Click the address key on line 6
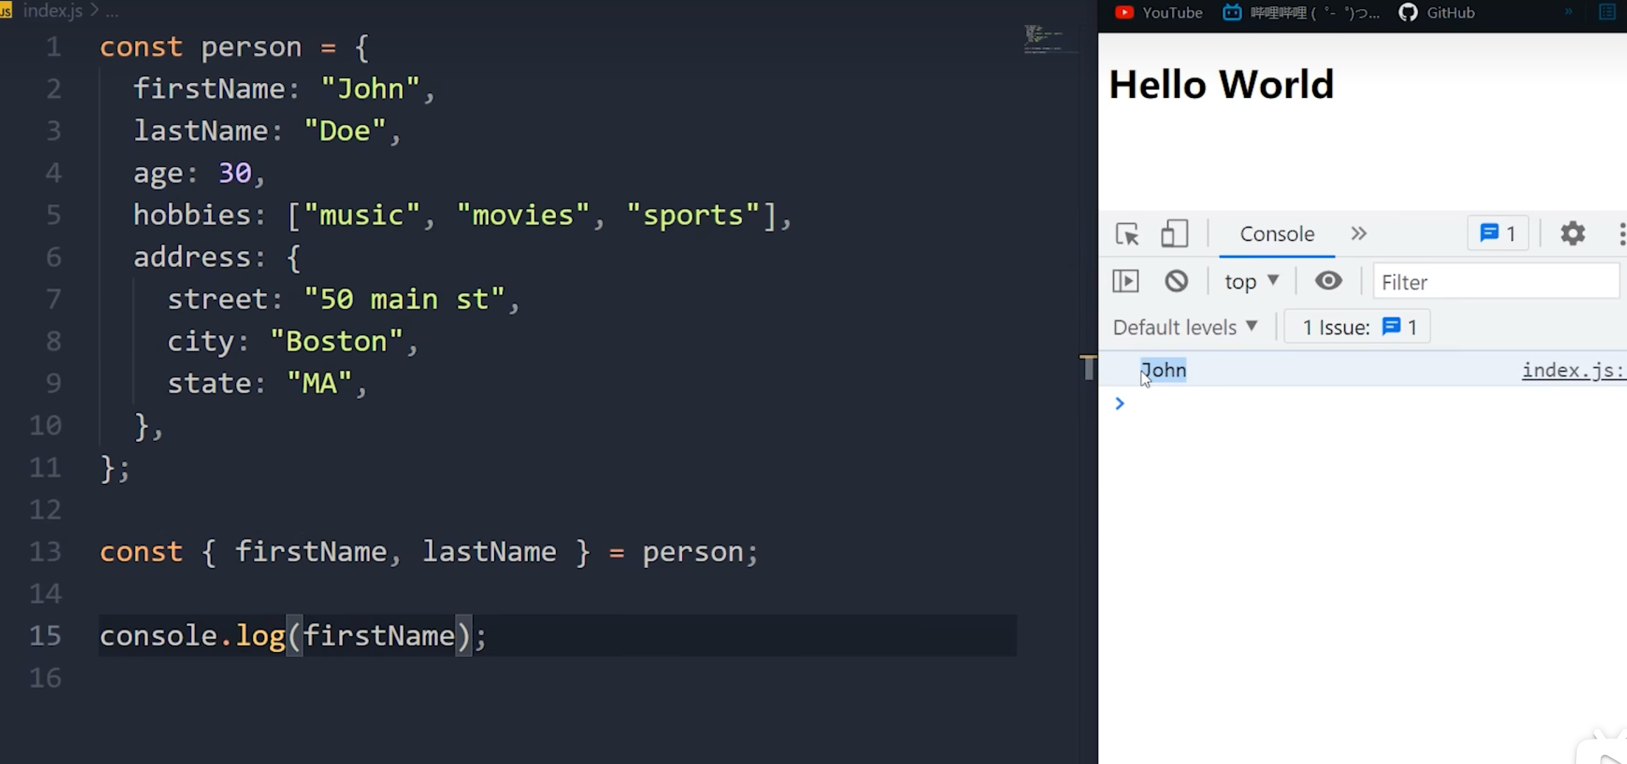The width and height of the screenshot is (1627, 764). tap(192, 257)
